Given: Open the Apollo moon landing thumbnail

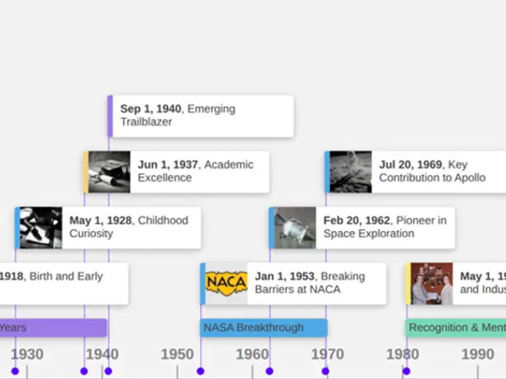Looking at the screenshot, I should [351, 172].
